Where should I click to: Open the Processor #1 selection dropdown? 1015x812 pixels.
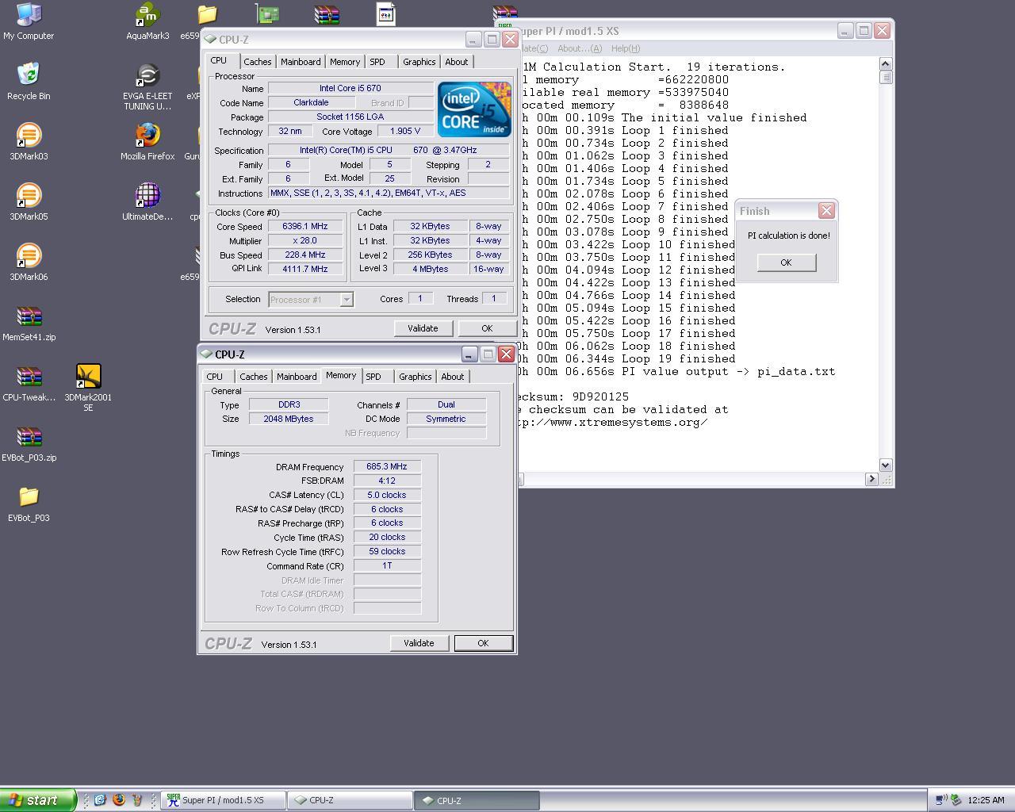(x=347, y=300)
